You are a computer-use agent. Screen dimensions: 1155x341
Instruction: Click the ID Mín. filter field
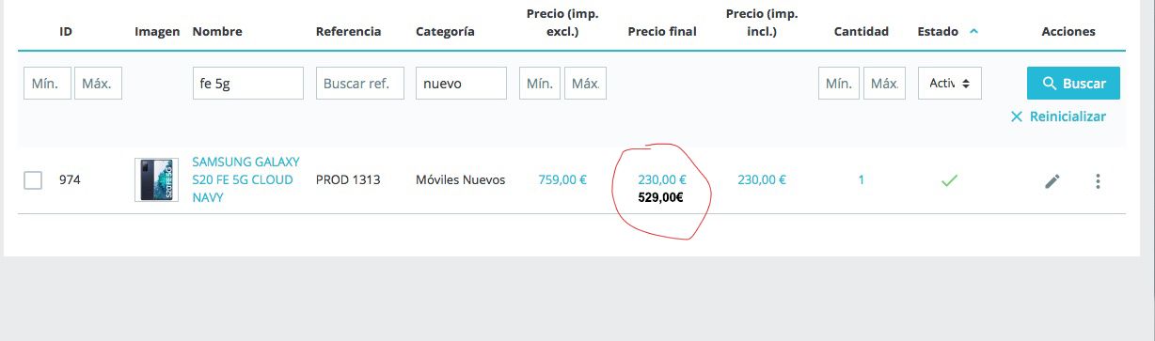pyautogui.click(x=47, y=83)
